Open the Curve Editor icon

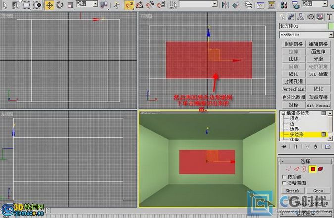click(x=260, y=5)
